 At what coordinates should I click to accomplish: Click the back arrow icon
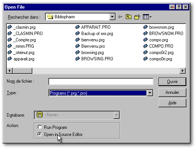[120, 17]
